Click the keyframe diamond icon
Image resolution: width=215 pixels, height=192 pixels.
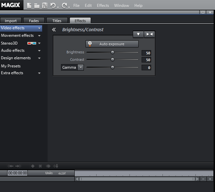33,166
